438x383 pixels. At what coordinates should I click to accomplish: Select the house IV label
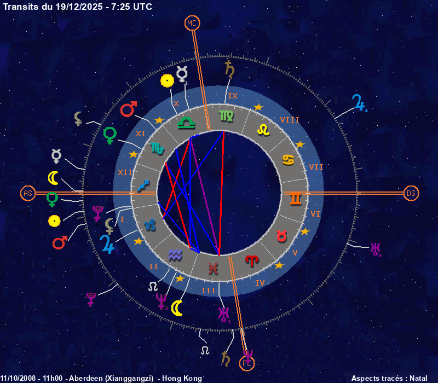tap(260, 282)
